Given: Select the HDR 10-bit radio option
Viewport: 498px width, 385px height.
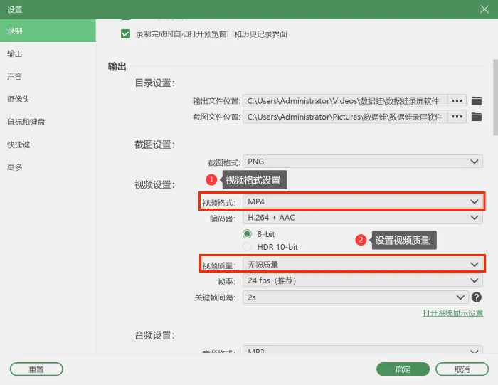Looking at the screenshot, I should (x=247, y=247).
